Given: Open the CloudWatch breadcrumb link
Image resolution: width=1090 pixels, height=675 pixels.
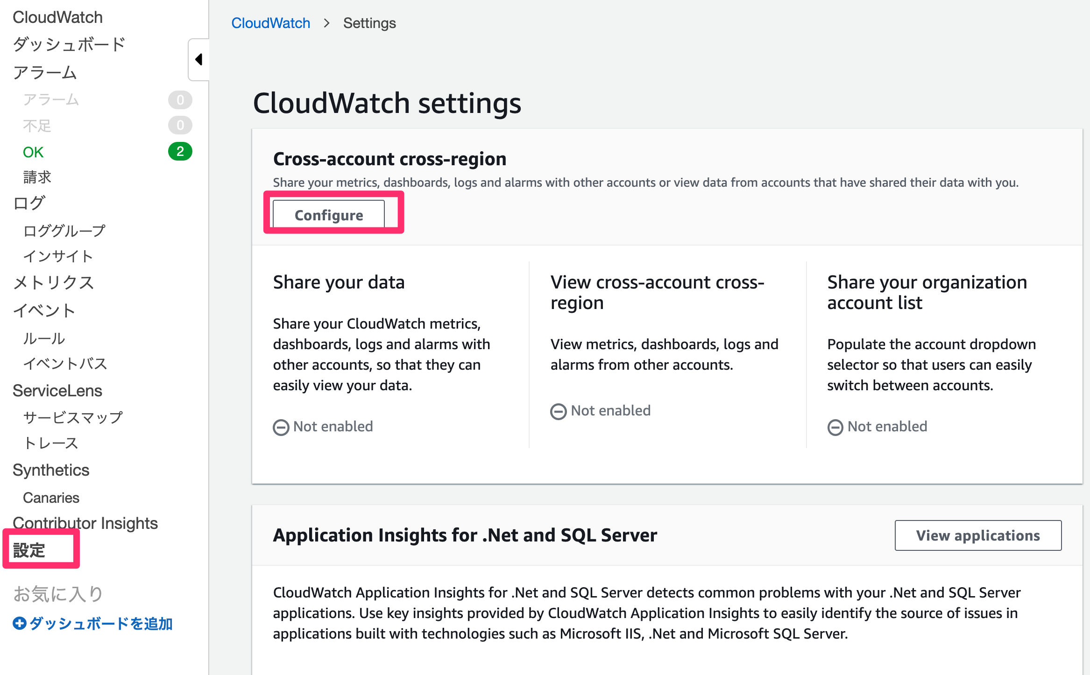Looking at the screenshot, I should [x=271, y=23].
